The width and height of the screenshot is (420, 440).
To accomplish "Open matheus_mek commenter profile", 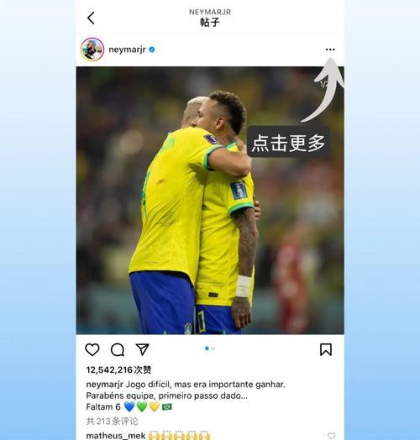I will 116,436.
